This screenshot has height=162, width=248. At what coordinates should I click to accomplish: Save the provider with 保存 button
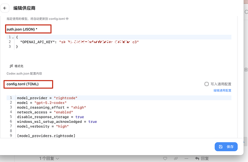click(x=226, y=147)
